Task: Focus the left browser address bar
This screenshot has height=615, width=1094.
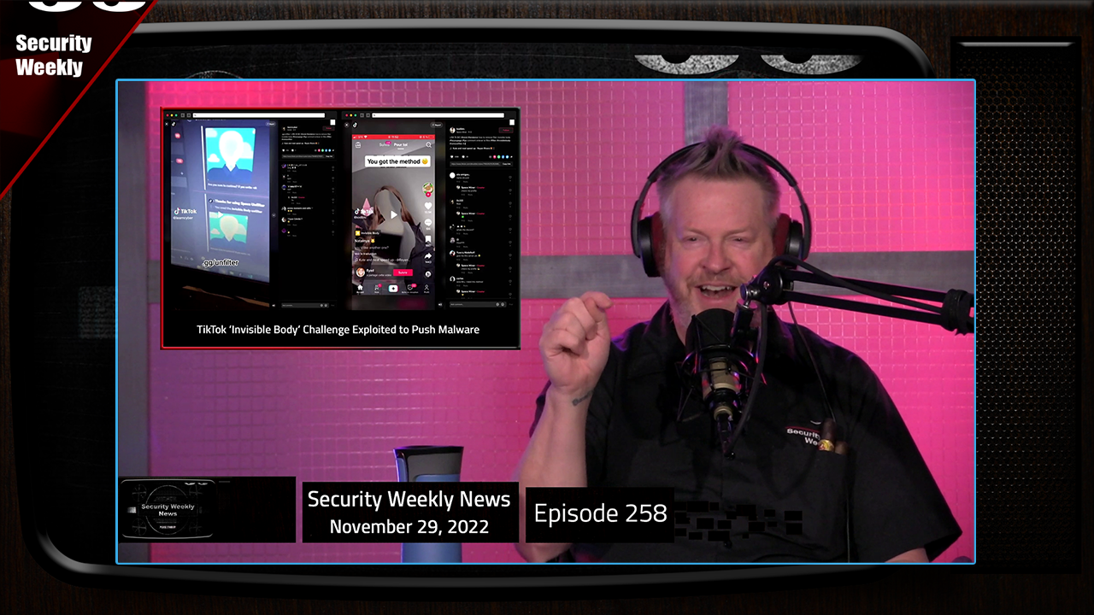Action: 258,115
